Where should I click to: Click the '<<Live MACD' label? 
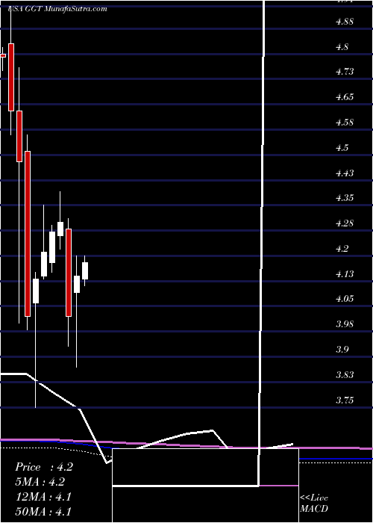(314, 504)
